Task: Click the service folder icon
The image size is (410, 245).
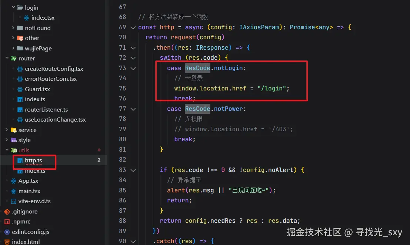Action: (14, 130)
